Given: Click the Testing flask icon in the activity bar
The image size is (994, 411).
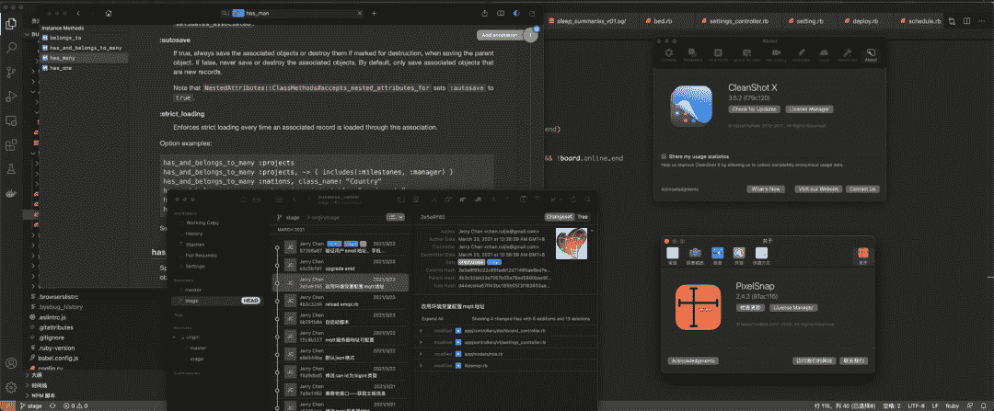Looking at the screenshot, I should click(12, 170).
